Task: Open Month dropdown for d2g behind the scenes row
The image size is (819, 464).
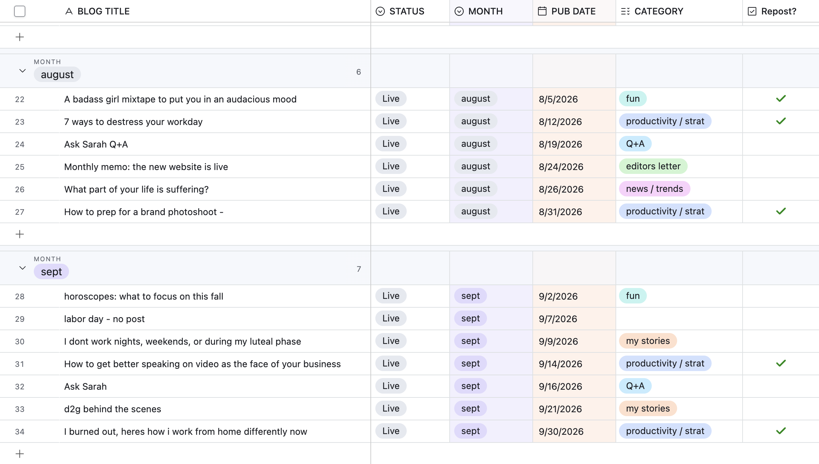Action: pyautogui.click(x=470, y=408)
